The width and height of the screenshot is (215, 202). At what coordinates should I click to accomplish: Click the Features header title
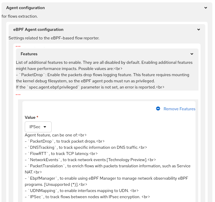point(29,54)
